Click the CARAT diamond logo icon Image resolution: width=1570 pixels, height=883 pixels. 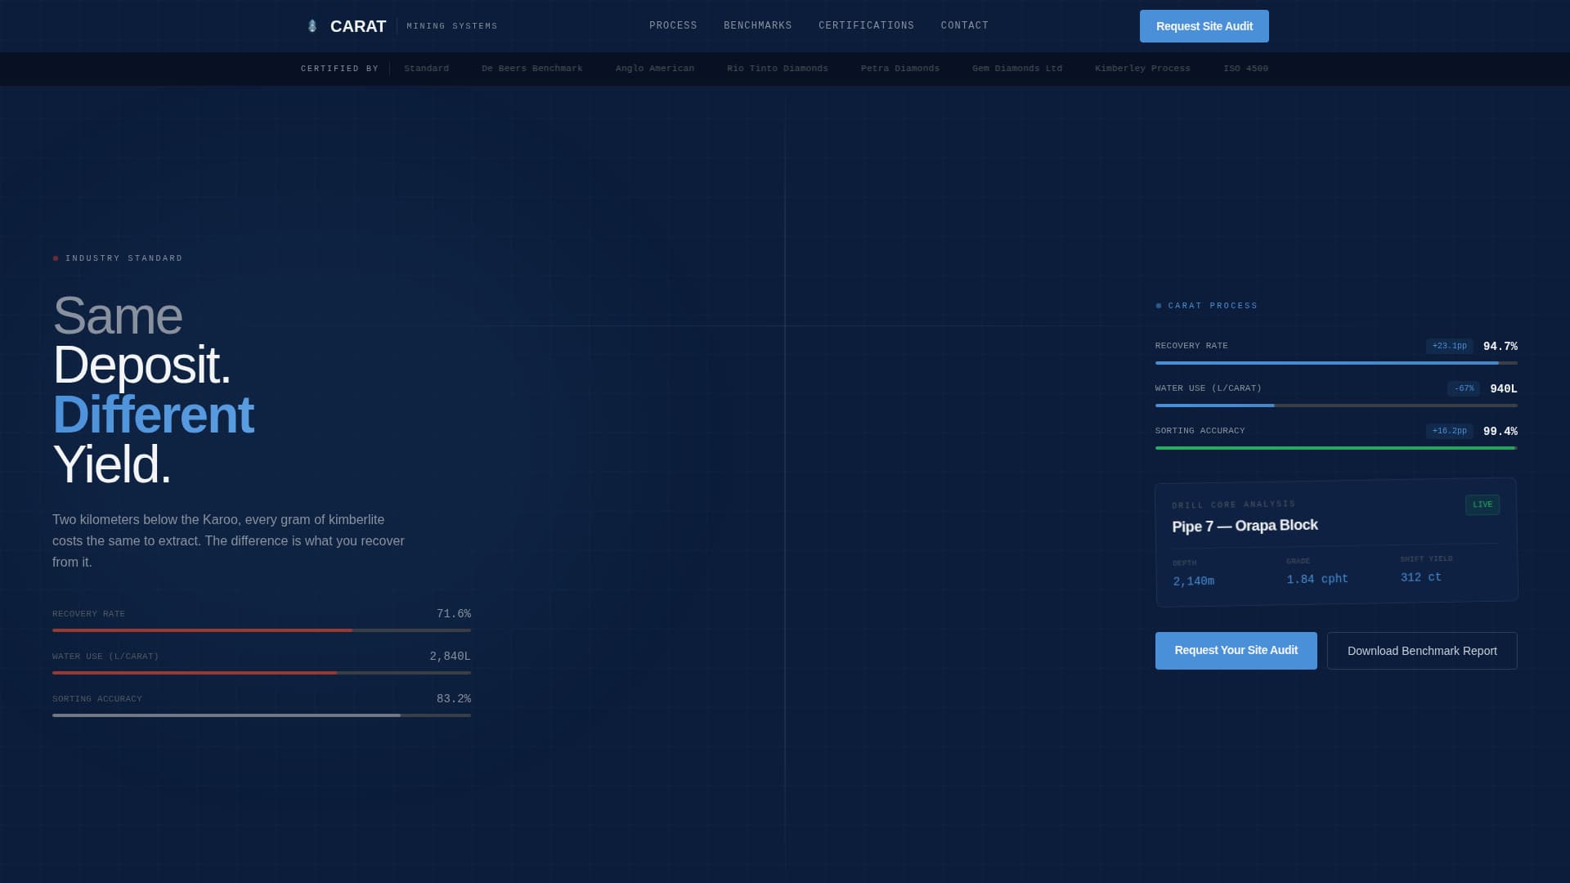click(x=312, y=25)
